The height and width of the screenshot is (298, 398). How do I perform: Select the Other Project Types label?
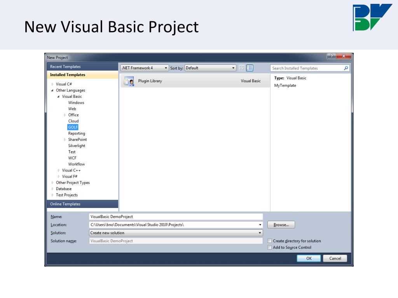click(x=73, y=183)
